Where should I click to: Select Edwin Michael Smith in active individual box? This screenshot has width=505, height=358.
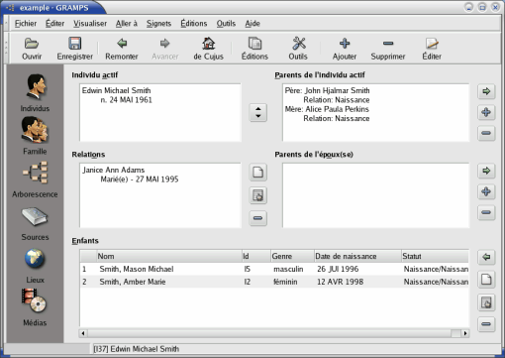pos(117,90)
